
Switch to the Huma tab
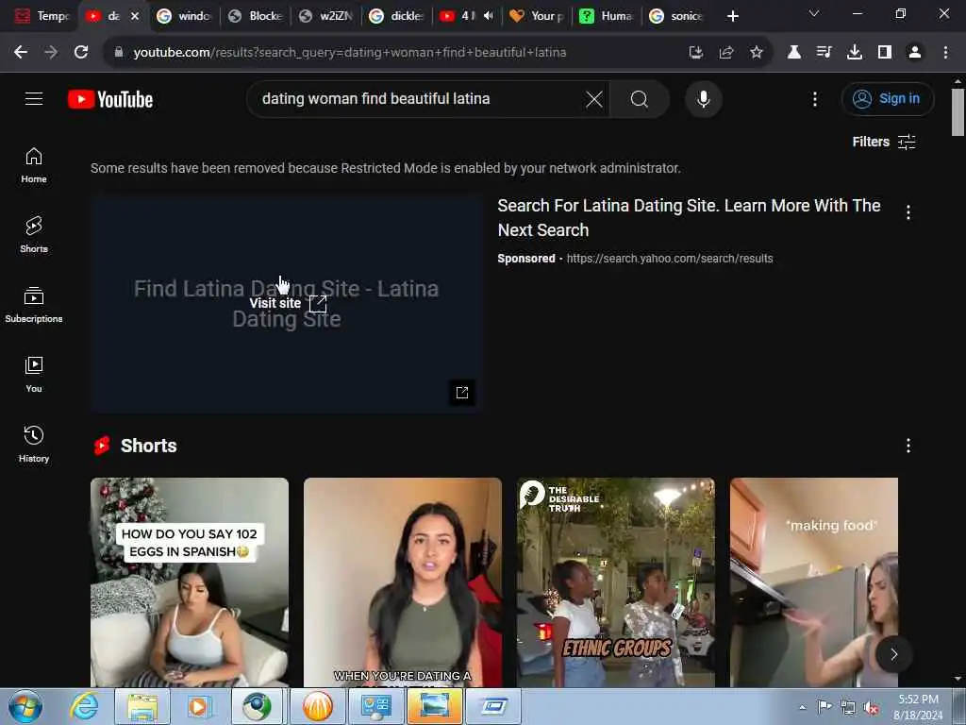(607, 16)
